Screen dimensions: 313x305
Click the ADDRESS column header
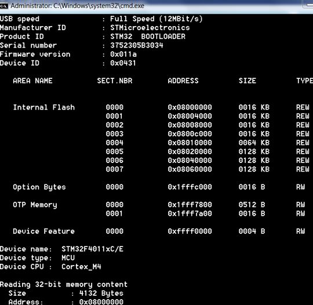pyautogui.click(x=183, y=81)
